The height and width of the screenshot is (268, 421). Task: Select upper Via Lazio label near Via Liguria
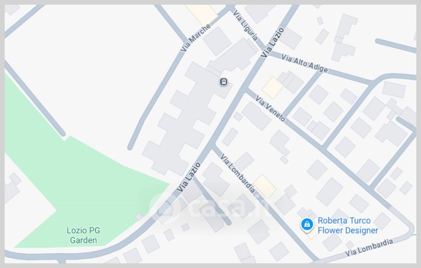coord(272,43)
